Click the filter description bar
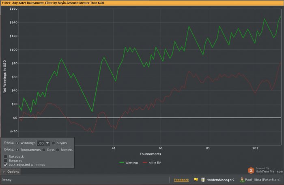This screenshot has width=284, height=185. point(142,3)
